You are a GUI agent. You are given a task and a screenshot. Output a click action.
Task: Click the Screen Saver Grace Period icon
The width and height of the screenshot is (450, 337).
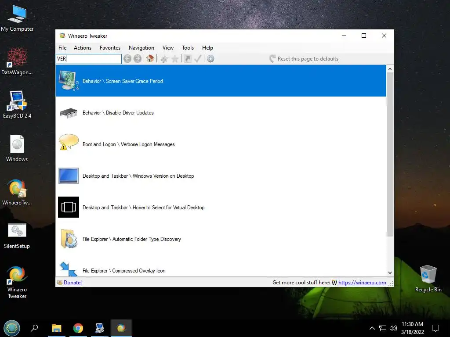(x=69, y=81)
